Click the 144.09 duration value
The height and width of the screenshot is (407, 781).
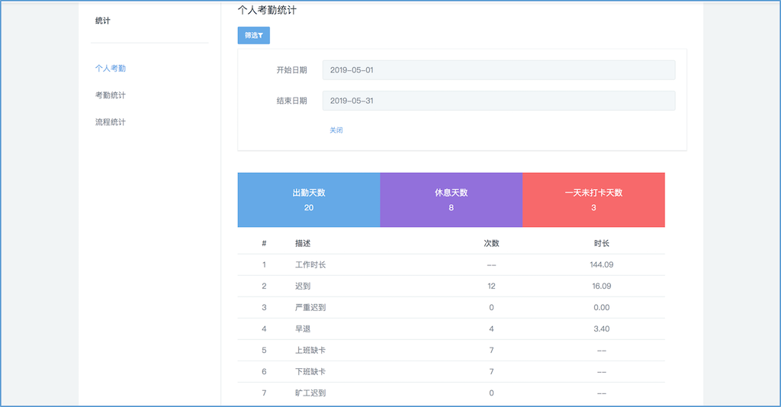click(602, 264)
